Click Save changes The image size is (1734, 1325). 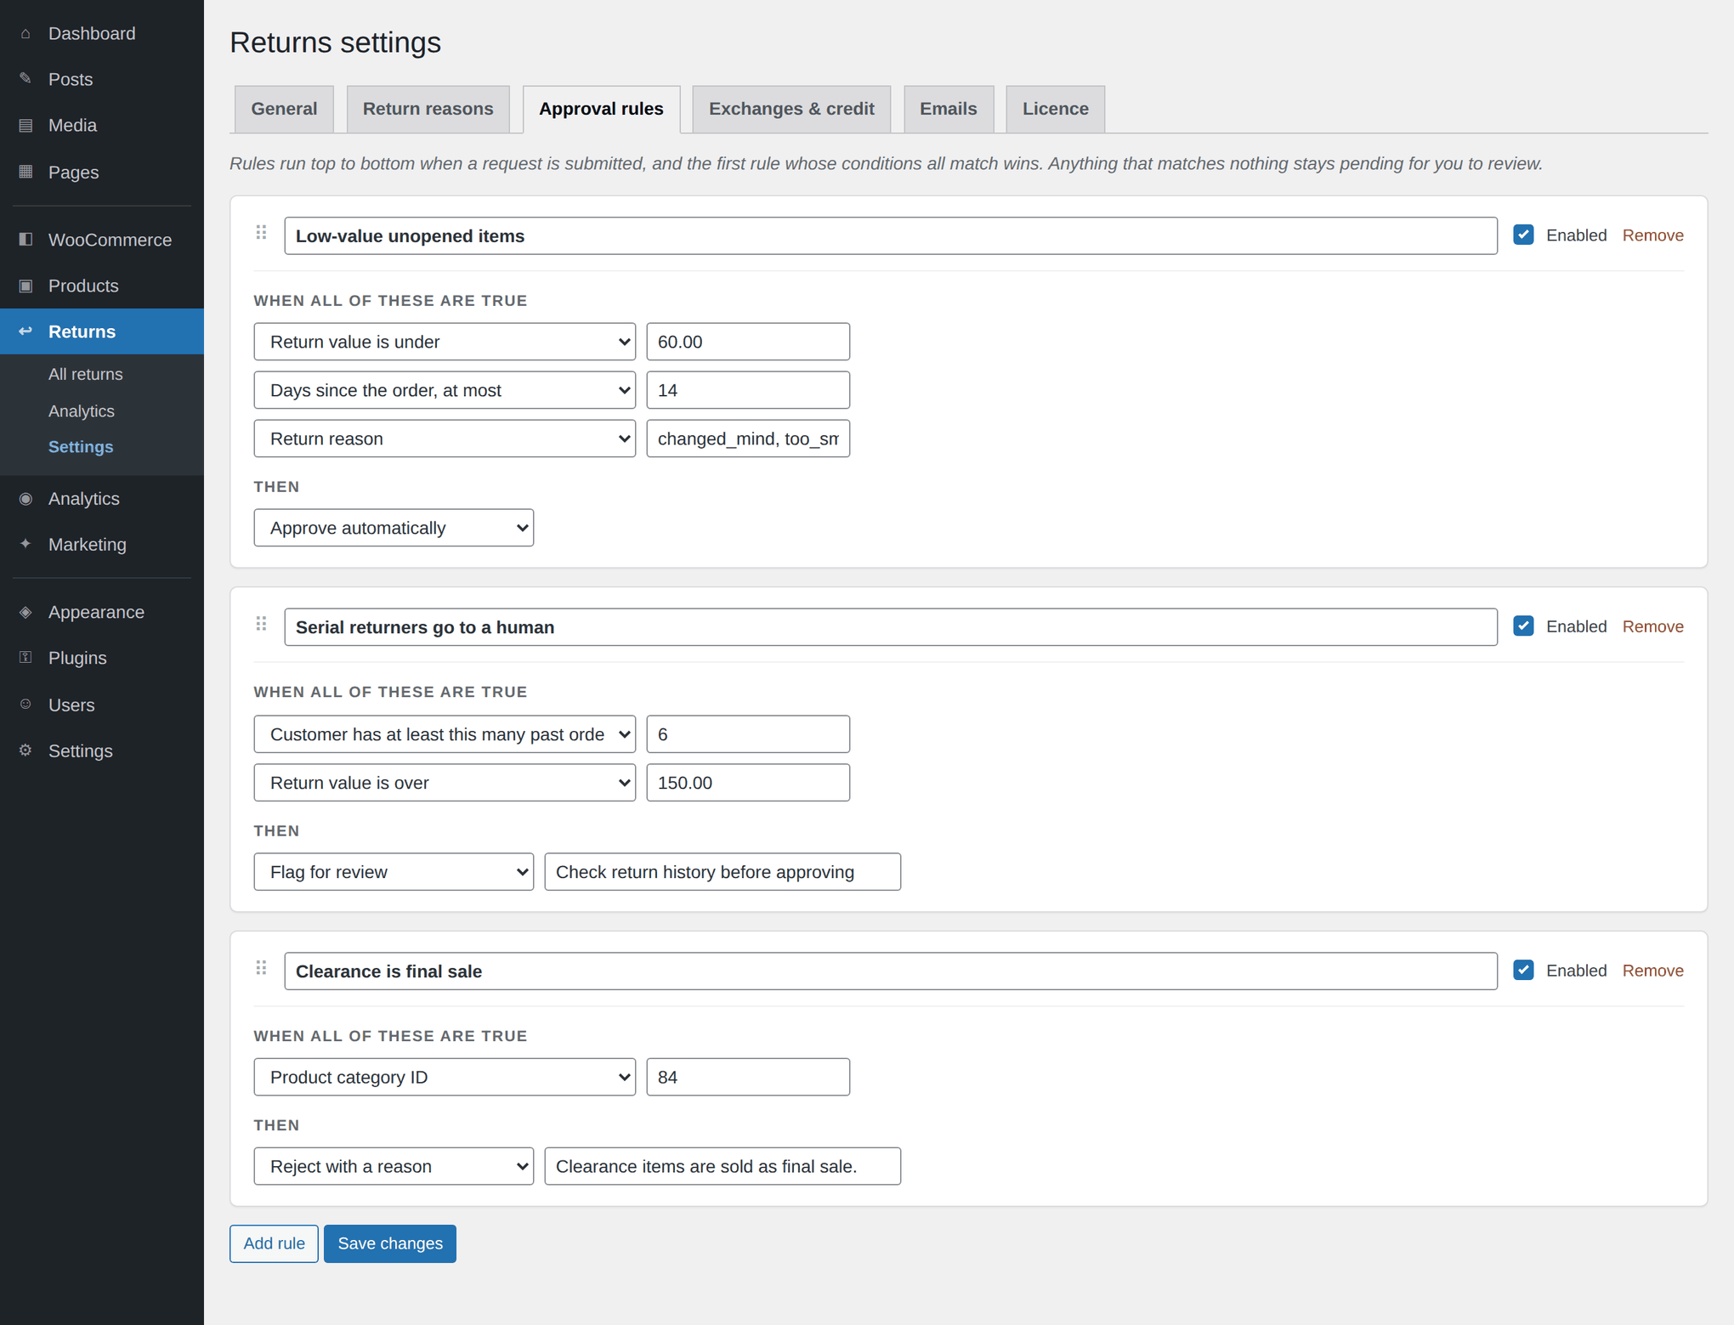(x=390, y=1243)
